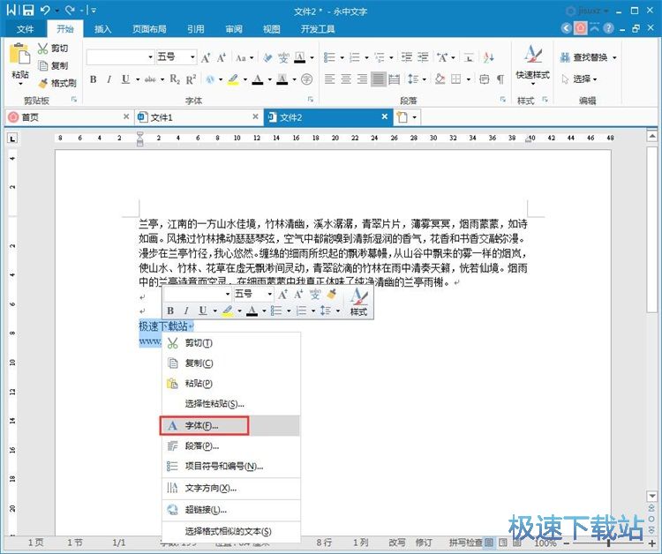This screenshot has height=554, width=662.
Task: Expand the change case Aa dropdown
Action: coord(252,58)
